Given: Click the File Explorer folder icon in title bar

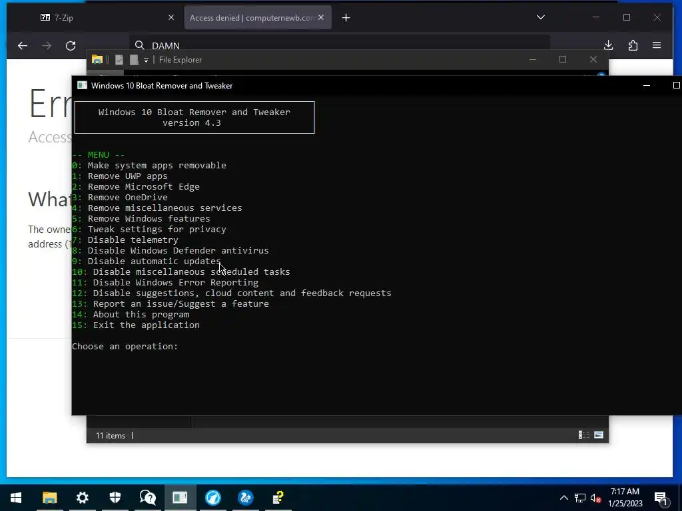Looking at the screenshot, I should (97, 59).
